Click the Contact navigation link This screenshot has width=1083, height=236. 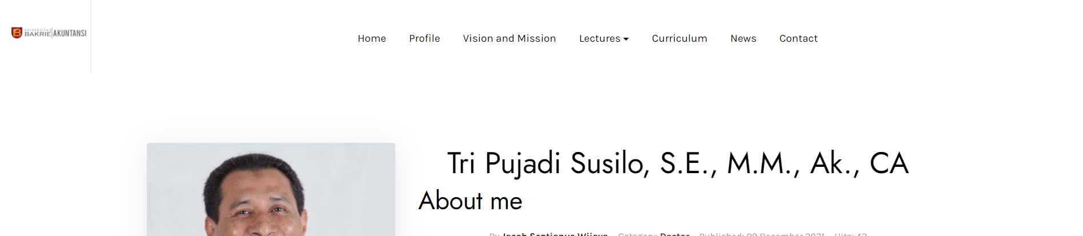pos(798,38)
